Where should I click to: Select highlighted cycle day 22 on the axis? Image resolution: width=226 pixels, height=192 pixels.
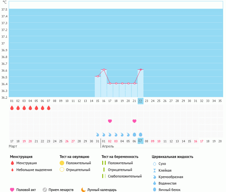[x=141, y=101]
